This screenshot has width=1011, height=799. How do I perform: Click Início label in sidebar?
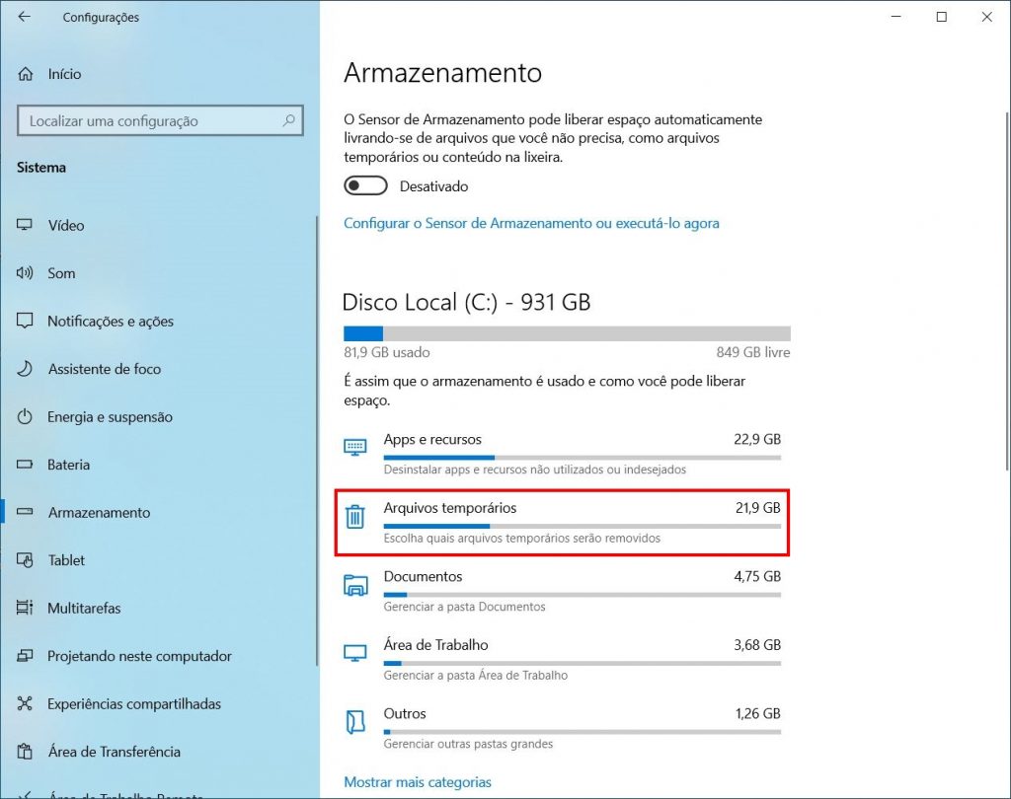click(x=64, y=74)
